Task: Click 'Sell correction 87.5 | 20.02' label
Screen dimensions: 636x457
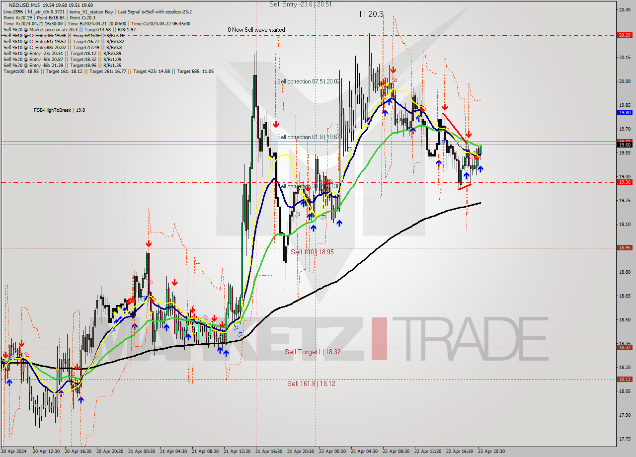Action: (x=309, y=81)
